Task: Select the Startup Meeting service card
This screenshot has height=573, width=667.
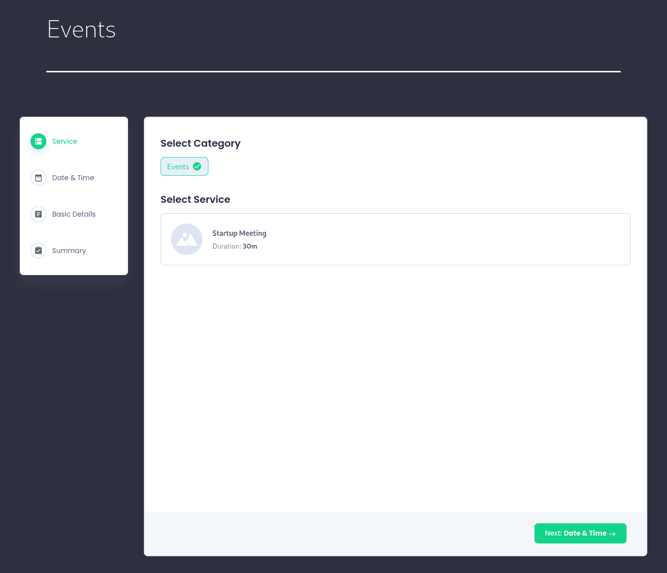Action: (395, 239)
